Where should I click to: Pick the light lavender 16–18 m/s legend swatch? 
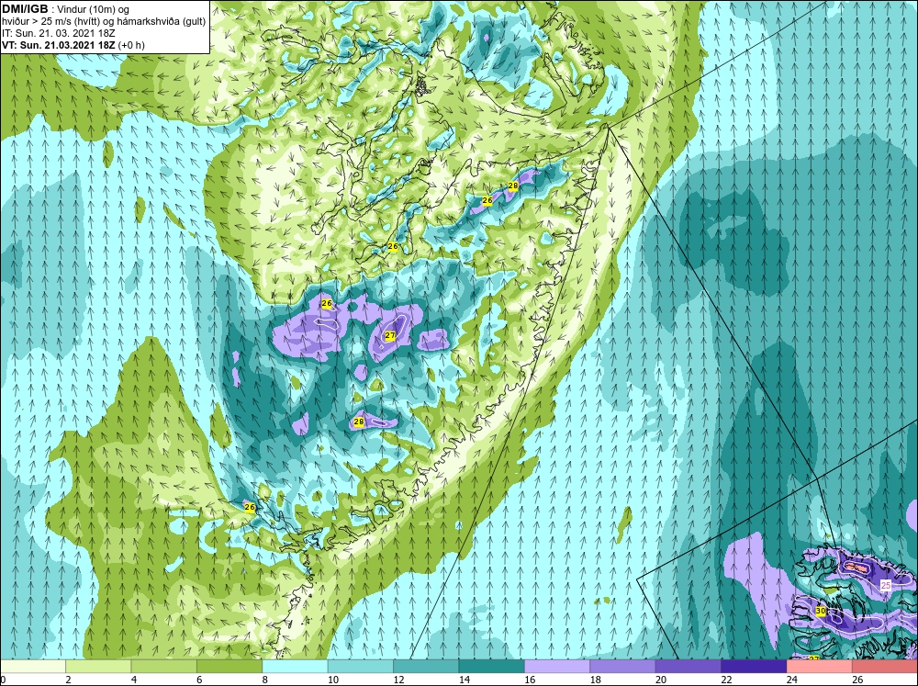(x=557, y=666)
